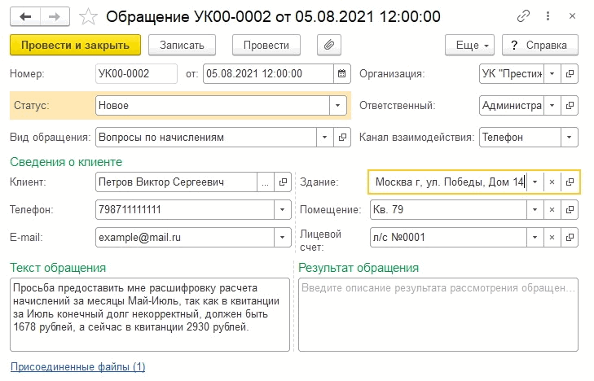Clear the Помещение field value
This screenshot has height=381, width=594.
(552, 210)
